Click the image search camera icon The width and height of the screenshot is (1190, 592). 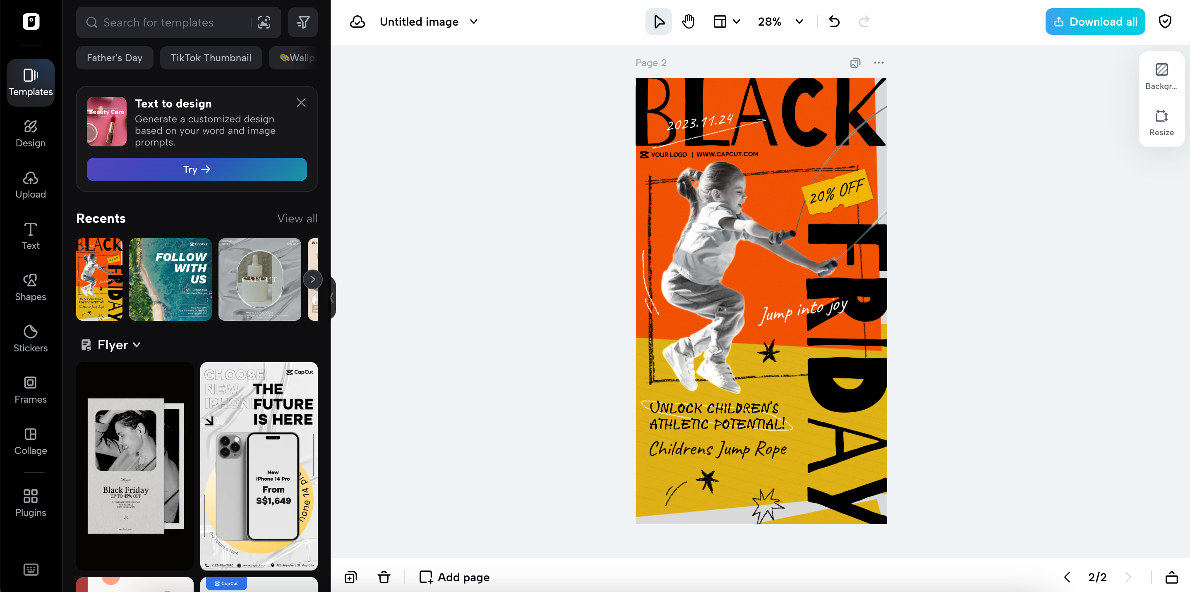tap(264, 23)
